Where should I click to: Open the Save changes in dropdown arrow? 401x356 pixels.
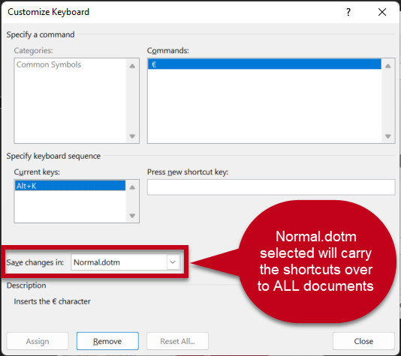(173, 262)
